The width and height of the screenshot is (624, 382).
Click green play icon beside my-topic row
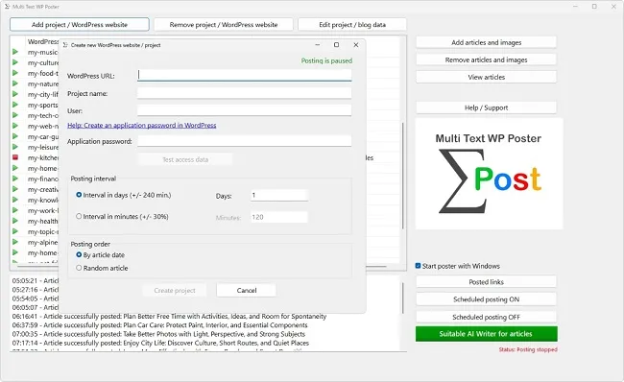(15, 230)
